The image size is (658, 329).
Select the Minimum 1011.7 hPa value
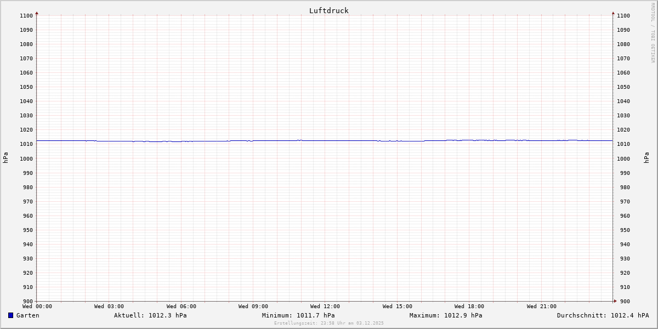point(298,315)
